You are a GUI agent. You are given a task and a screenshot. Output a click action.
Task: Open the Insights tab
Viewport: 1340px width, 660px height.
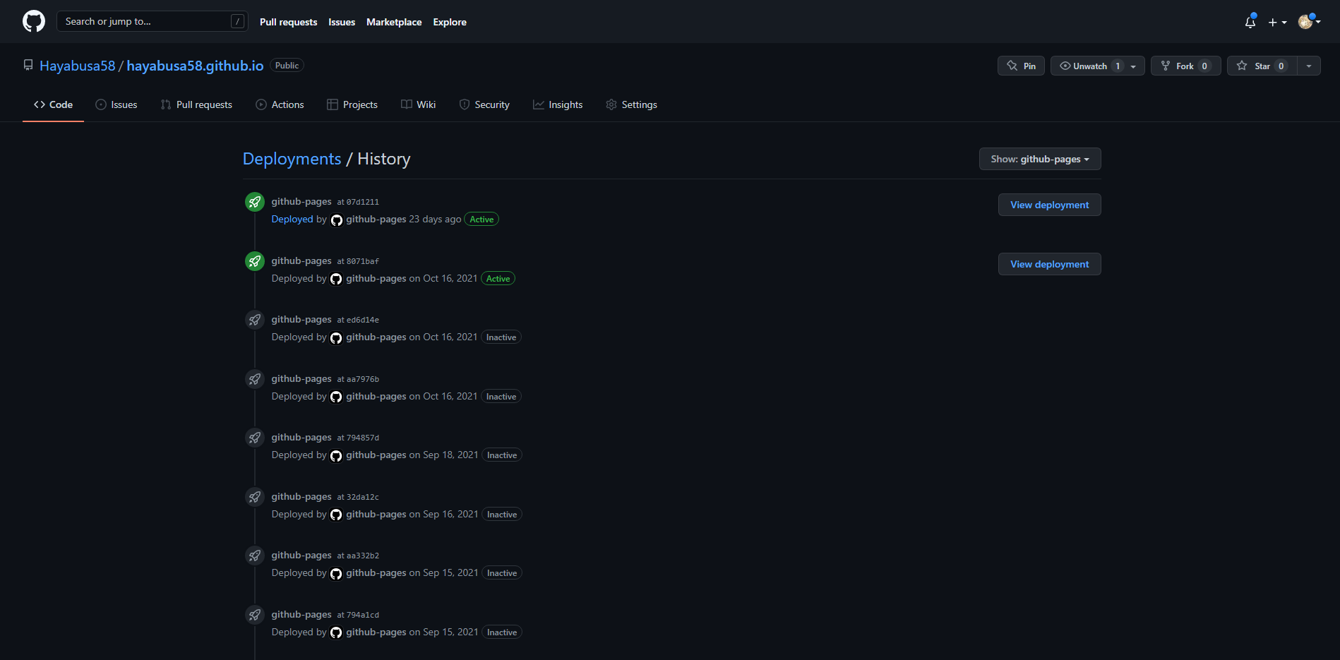pos(558,104)
